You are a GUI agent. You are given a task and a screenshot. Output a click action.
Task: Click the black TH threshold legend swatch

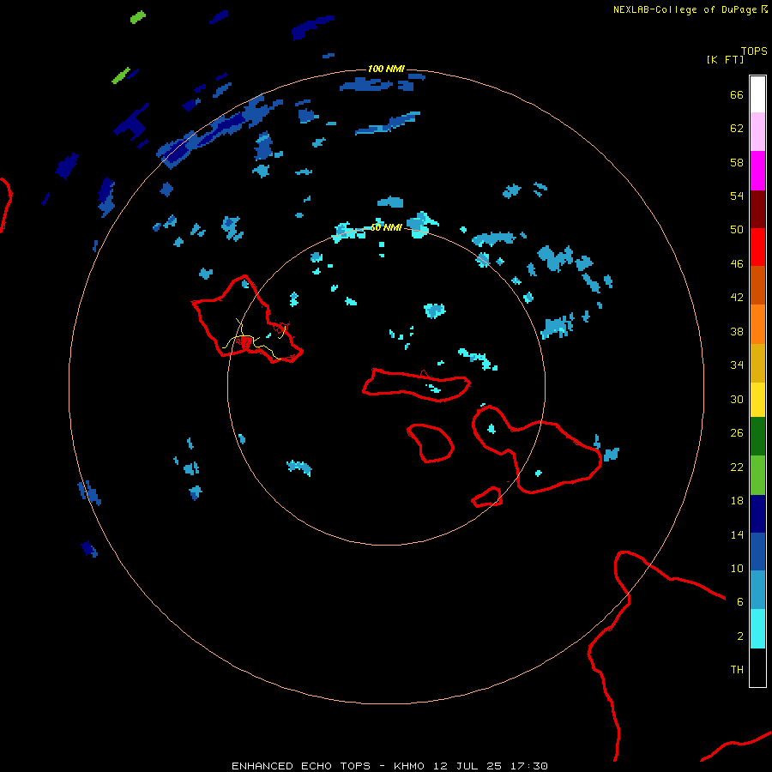[x=757, y=667]
